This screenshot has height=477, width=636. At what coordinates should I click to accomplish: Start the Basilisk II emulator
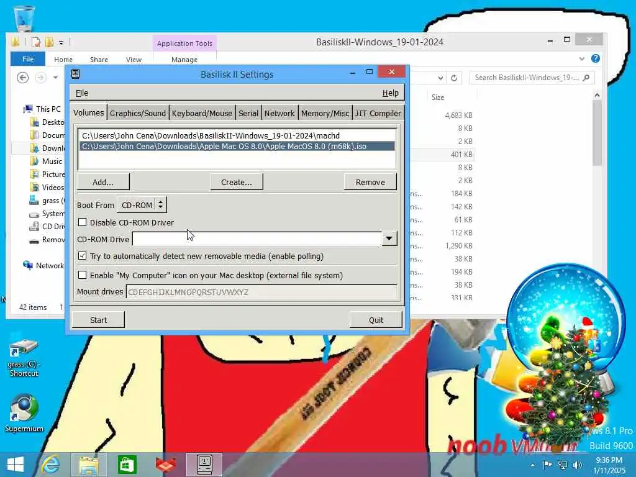click(98, 320)
